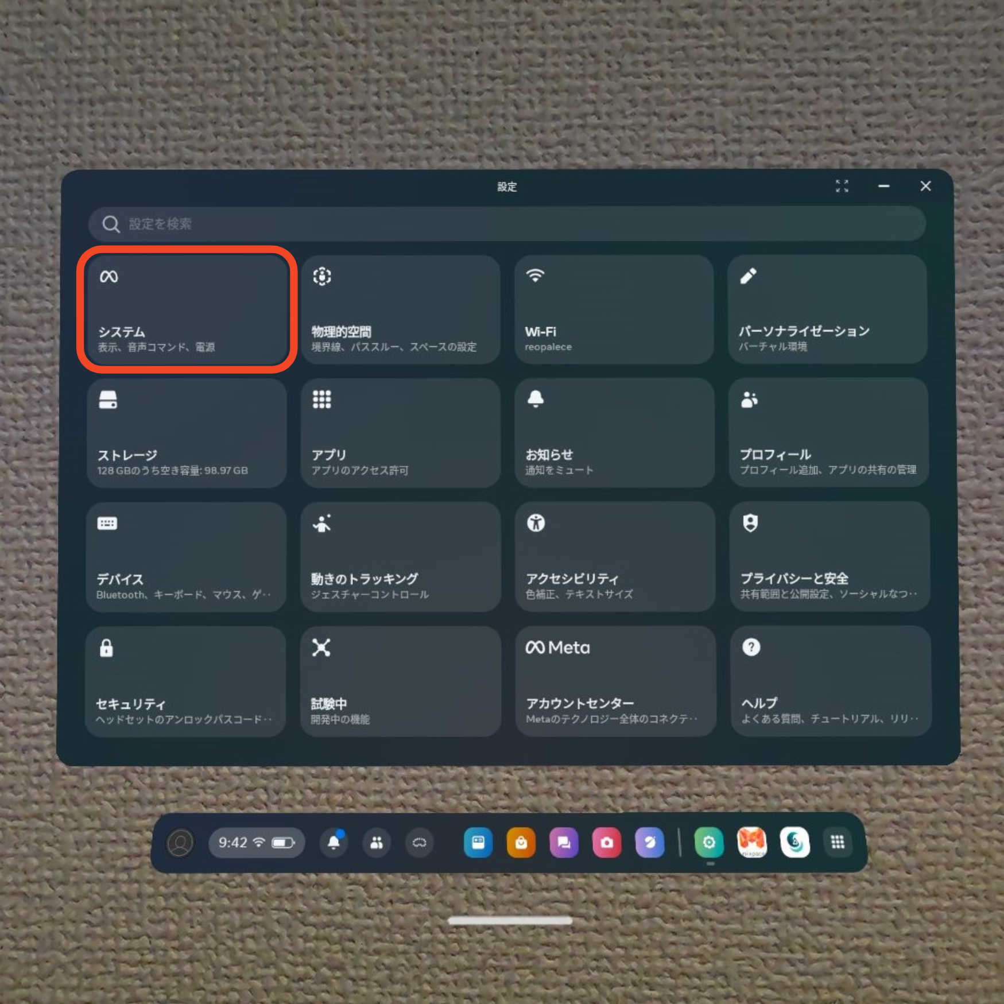Launch the Camera app from the dock
Image resolution: width=1004 pixels, height=1004 pixels.
pos(606,842)
